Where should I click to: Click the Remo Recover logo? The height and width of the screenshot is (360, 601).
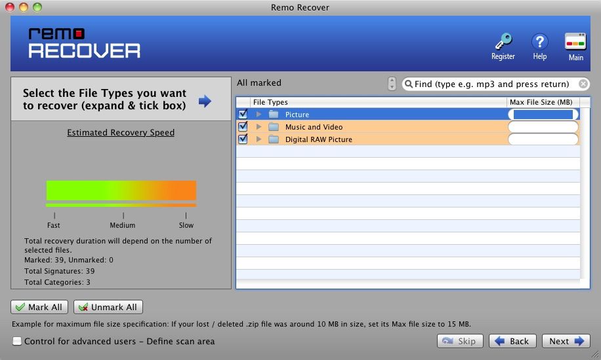point(85,43)
